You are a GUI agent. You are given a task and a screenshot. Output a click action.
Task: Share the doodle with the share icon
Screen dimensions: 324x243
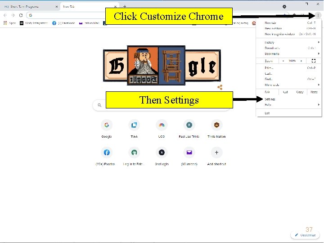[x=220, y=87]
